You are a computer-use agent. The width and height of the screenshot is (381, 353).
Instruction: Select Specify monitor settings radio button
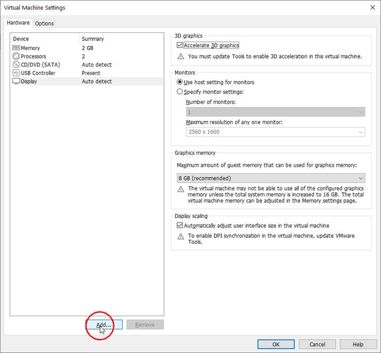180,92
